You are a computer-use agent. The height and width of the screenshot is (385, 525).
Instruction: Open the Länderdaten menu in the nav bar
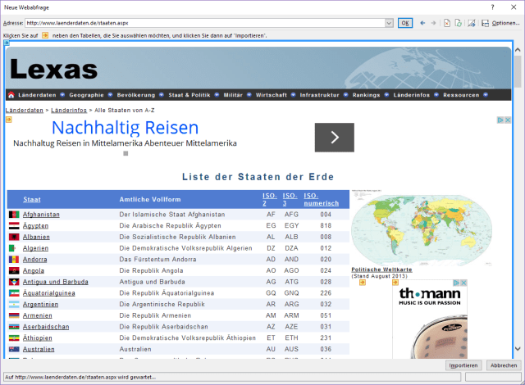tap(37, 95)
